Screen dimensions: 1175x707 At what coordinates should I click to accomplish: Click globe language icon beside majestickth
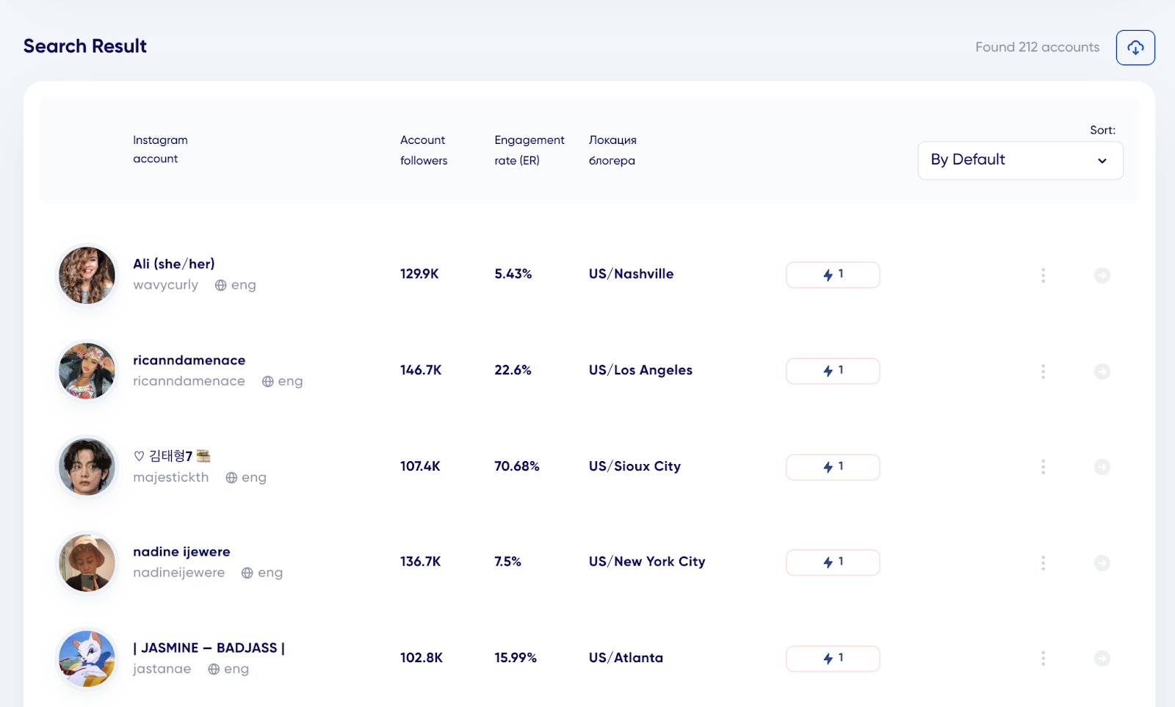coord(231,478)
